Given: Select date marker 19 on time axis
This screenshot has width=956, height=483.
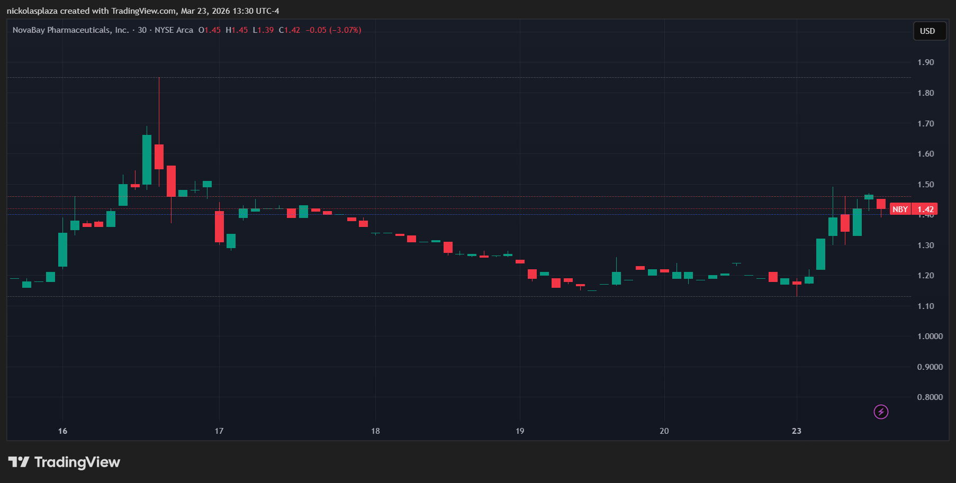Looking at the screenshot, I should point(520,431).
